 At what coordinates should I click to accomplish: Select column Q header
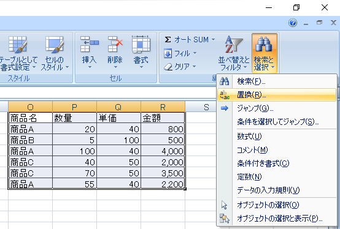119,107
